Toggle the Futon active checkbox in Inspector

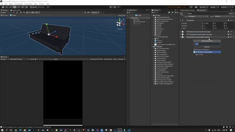(186, 14)
